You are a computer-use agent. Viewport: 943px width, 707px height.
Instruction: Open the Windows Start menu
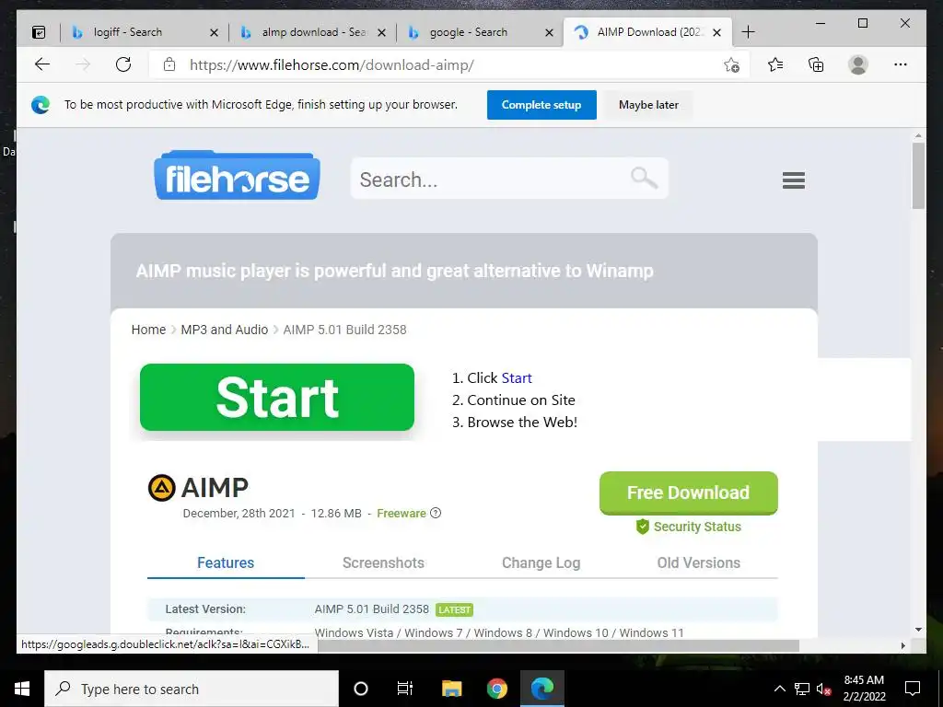(22, 689)
